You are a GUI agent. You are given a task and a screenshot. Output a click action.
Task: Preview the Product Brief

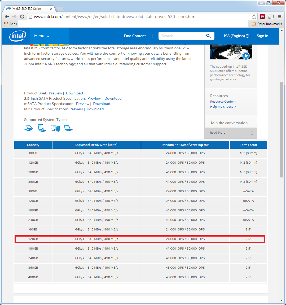pyautogui.click(x=55, y=93)
